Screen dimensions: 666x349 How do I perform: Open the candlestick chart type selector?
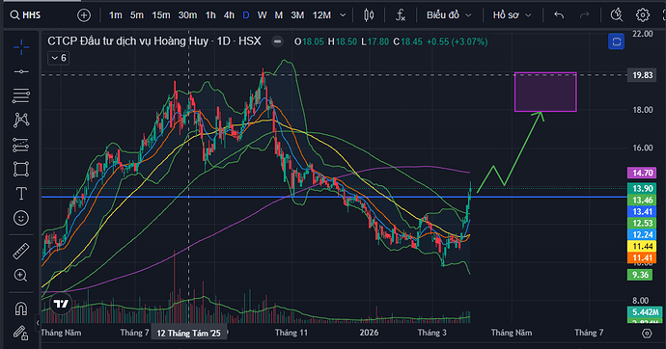click(x=369, y=15)
